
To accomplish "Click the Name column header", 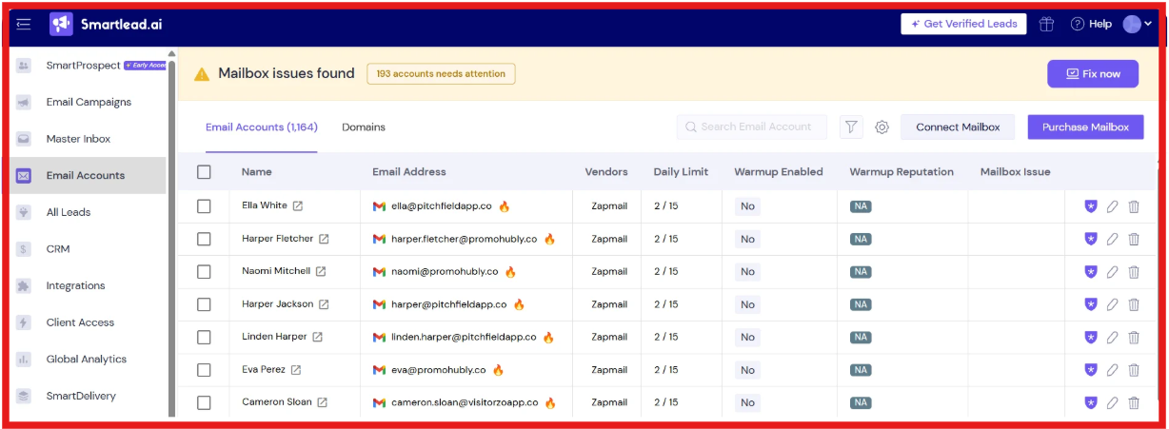I will click(257, 172).
